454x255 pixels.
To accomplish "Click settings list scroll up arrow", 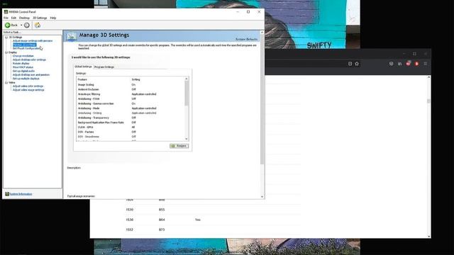I will pos(187,79).
